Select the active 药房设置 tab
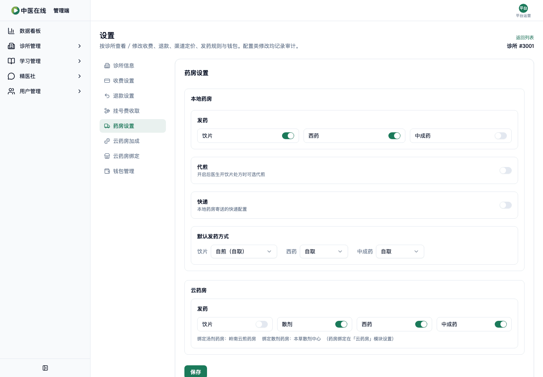Viewport: 543px width, 377px height. [x=133, y=126]
